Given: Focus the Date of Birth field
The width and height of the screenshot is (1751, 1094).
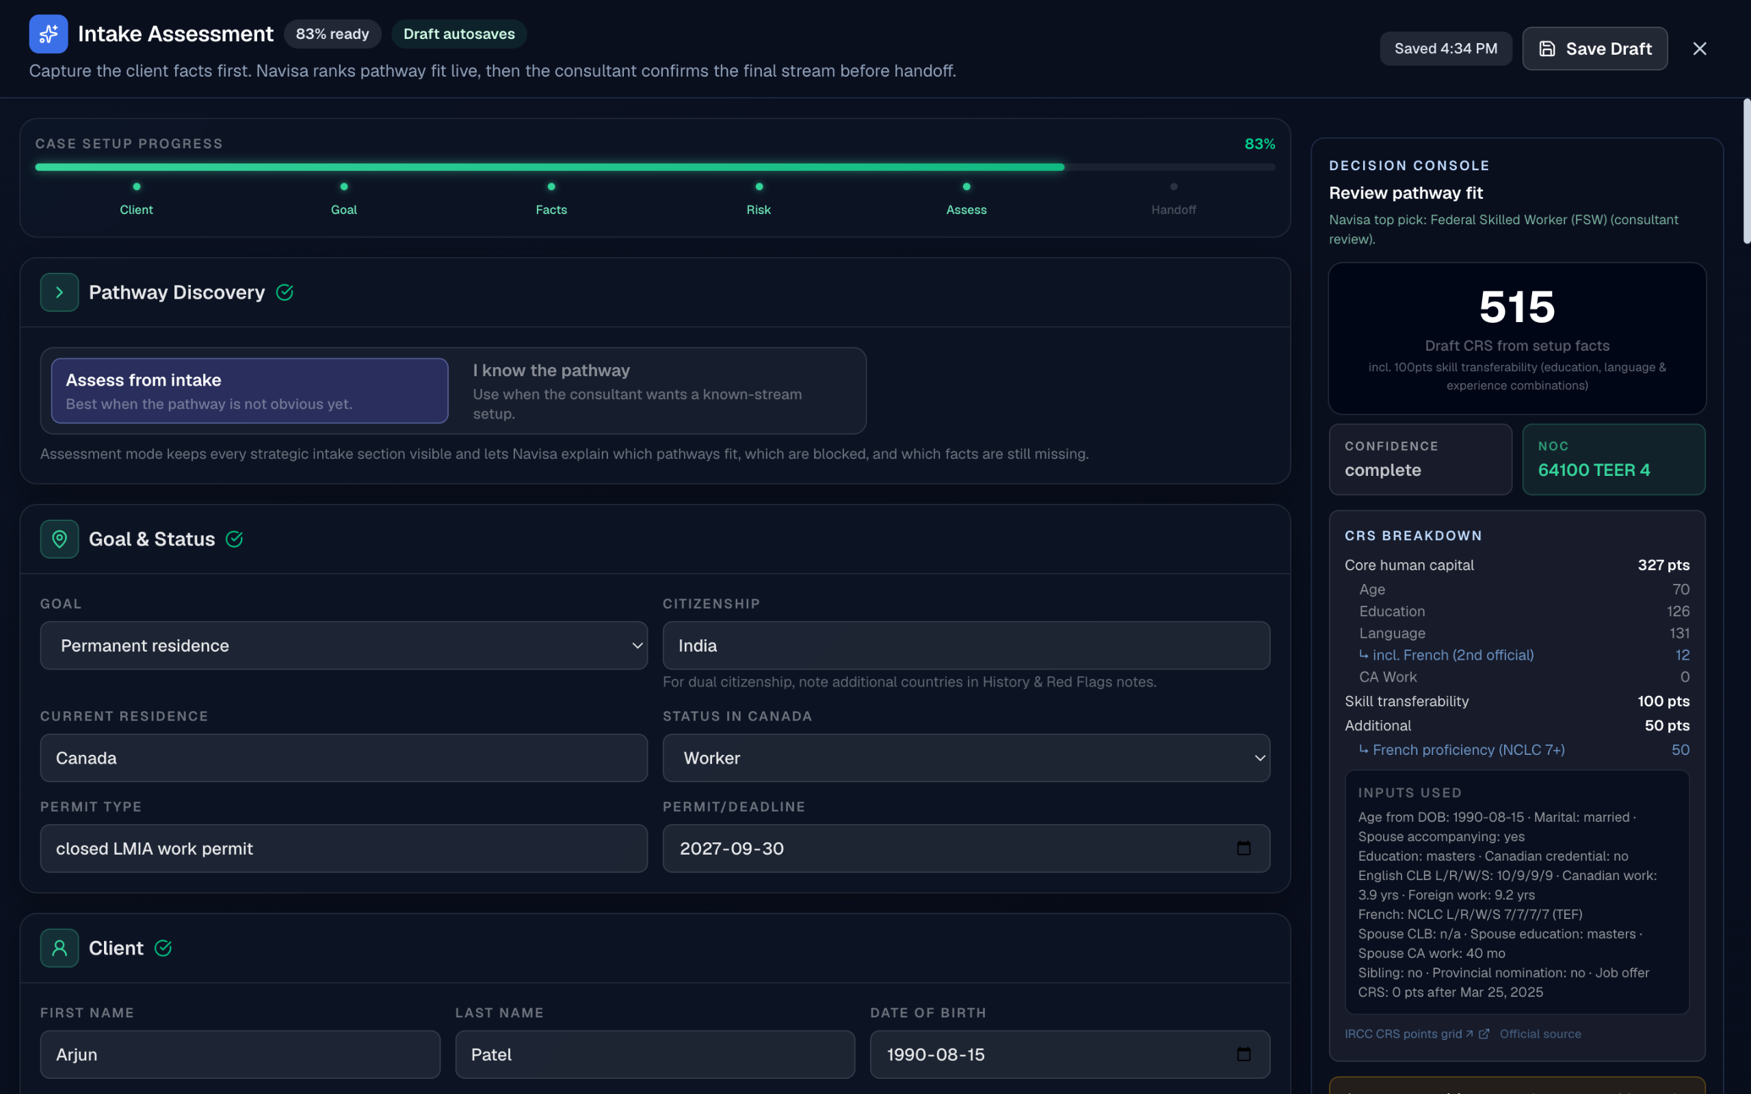Looking at the screenshot, I should click(1070, 1054).
